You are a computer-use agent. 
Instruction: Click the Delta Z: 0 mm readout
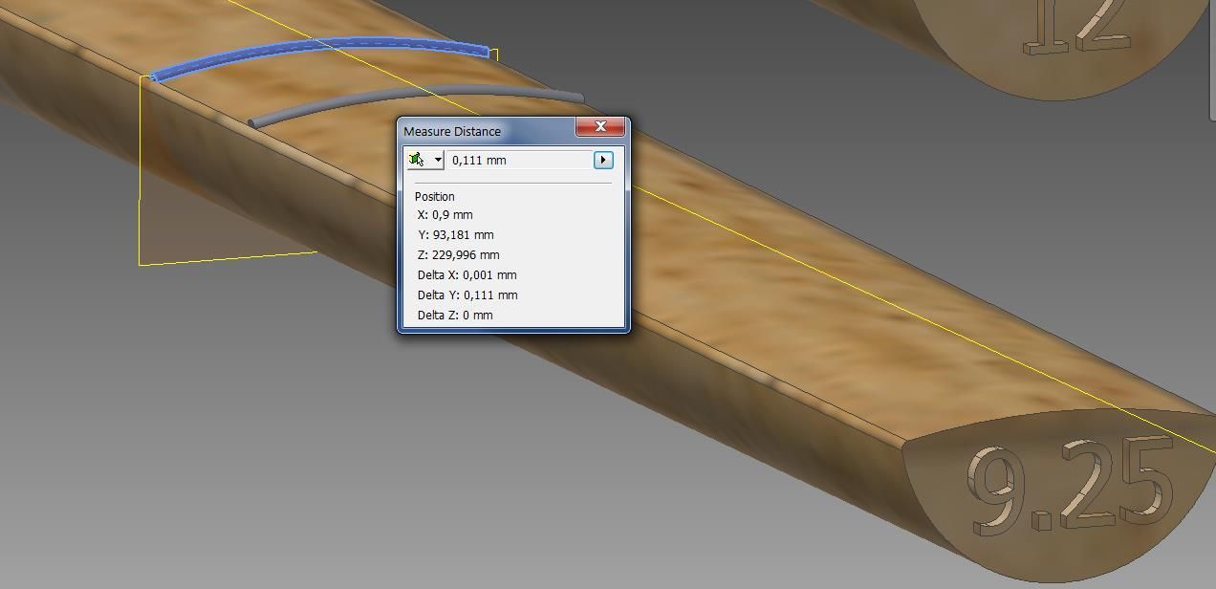click(455, 316)
